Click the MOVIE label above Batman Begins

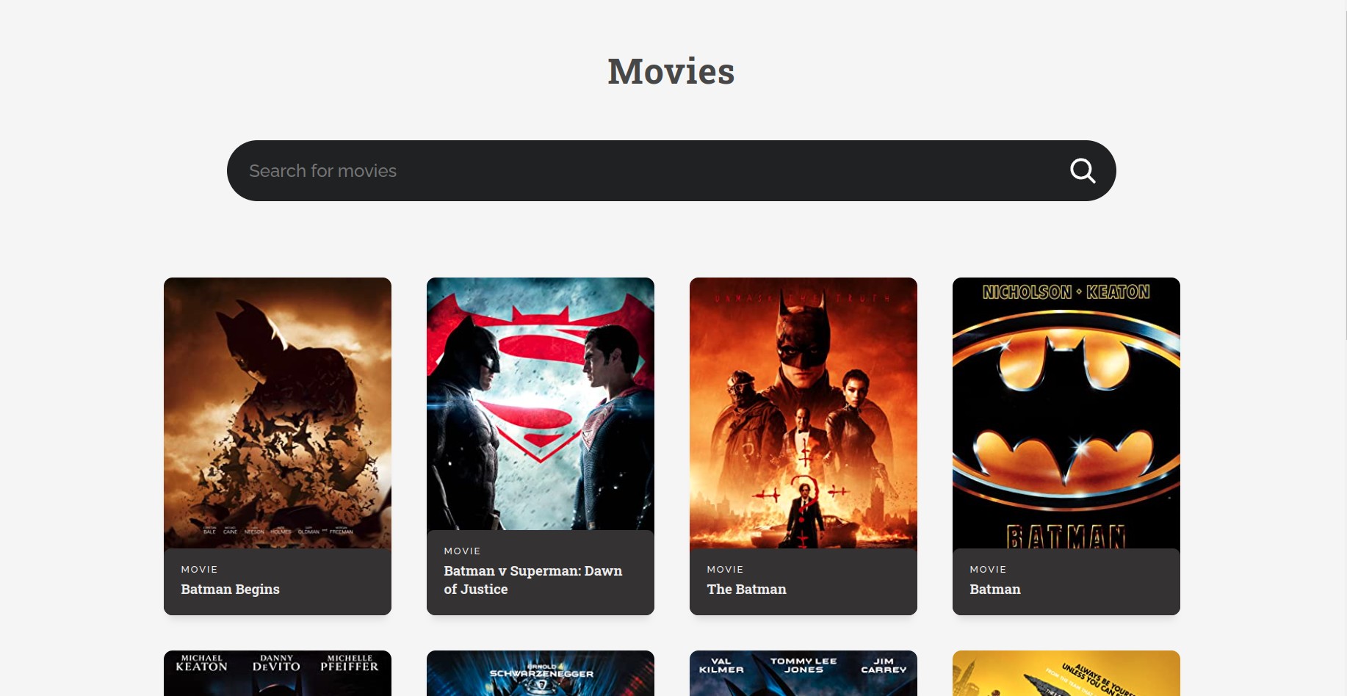click(x=199, y=569)
